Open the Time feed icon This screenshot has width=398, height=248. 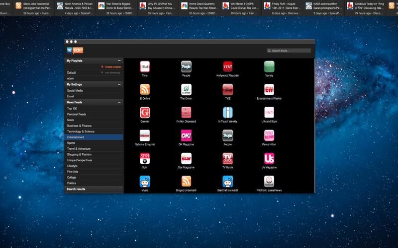[145, 66]
